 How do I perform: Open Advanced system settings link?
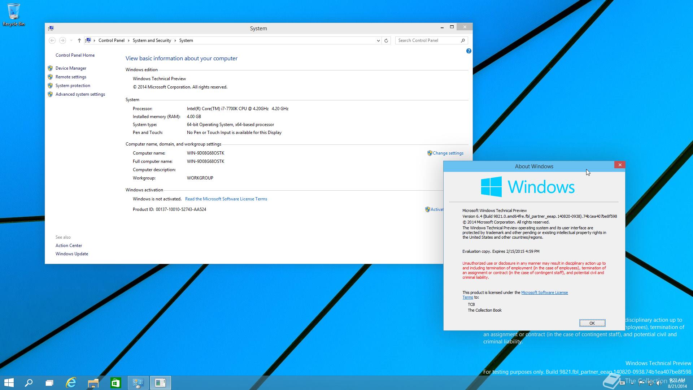(80, 94)
